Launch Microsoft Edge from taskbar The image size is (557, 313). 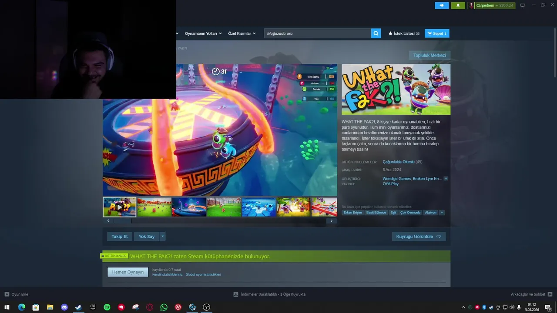pyautogui.click(x=22, y=307)
